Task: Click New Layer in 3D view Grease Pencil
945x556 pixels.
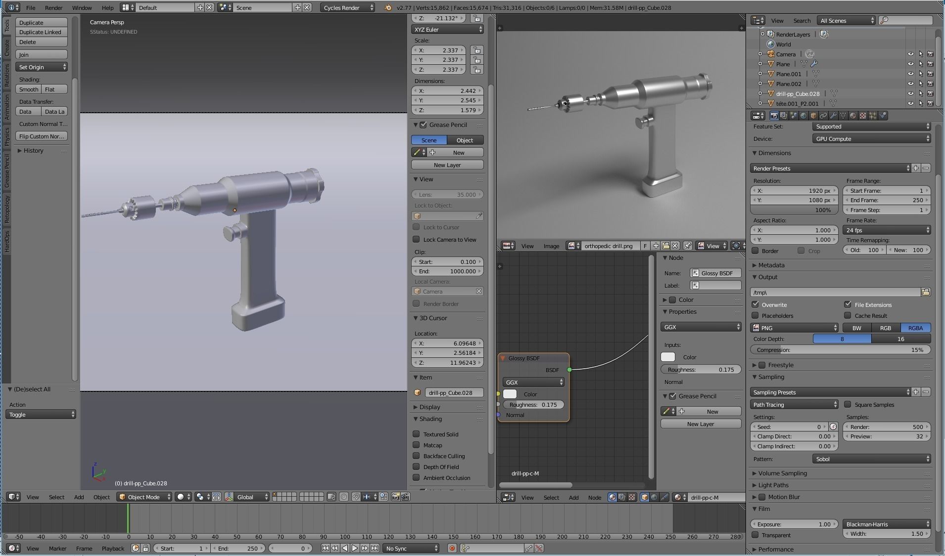Action: tap(447, 165)
